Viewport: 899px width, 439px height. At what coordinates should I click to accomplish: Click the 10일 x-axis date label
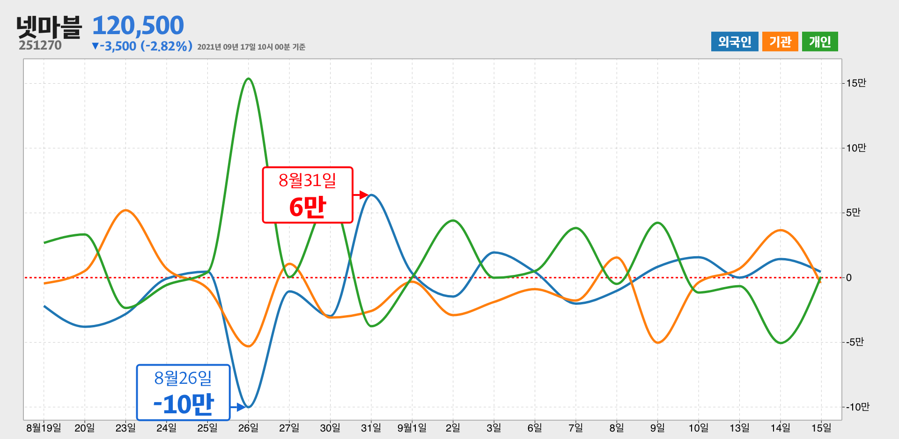[698, 428]
